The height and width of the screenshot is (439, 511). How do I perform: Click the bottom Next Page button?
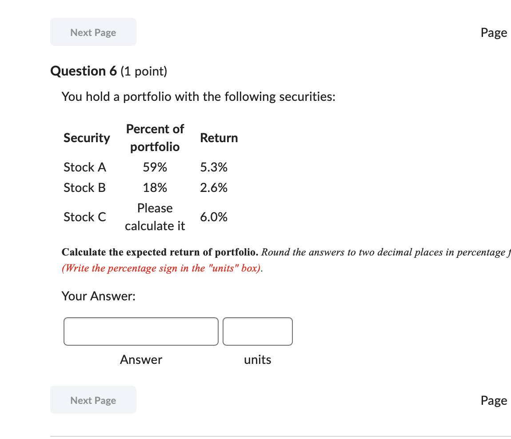click(93, 399)
